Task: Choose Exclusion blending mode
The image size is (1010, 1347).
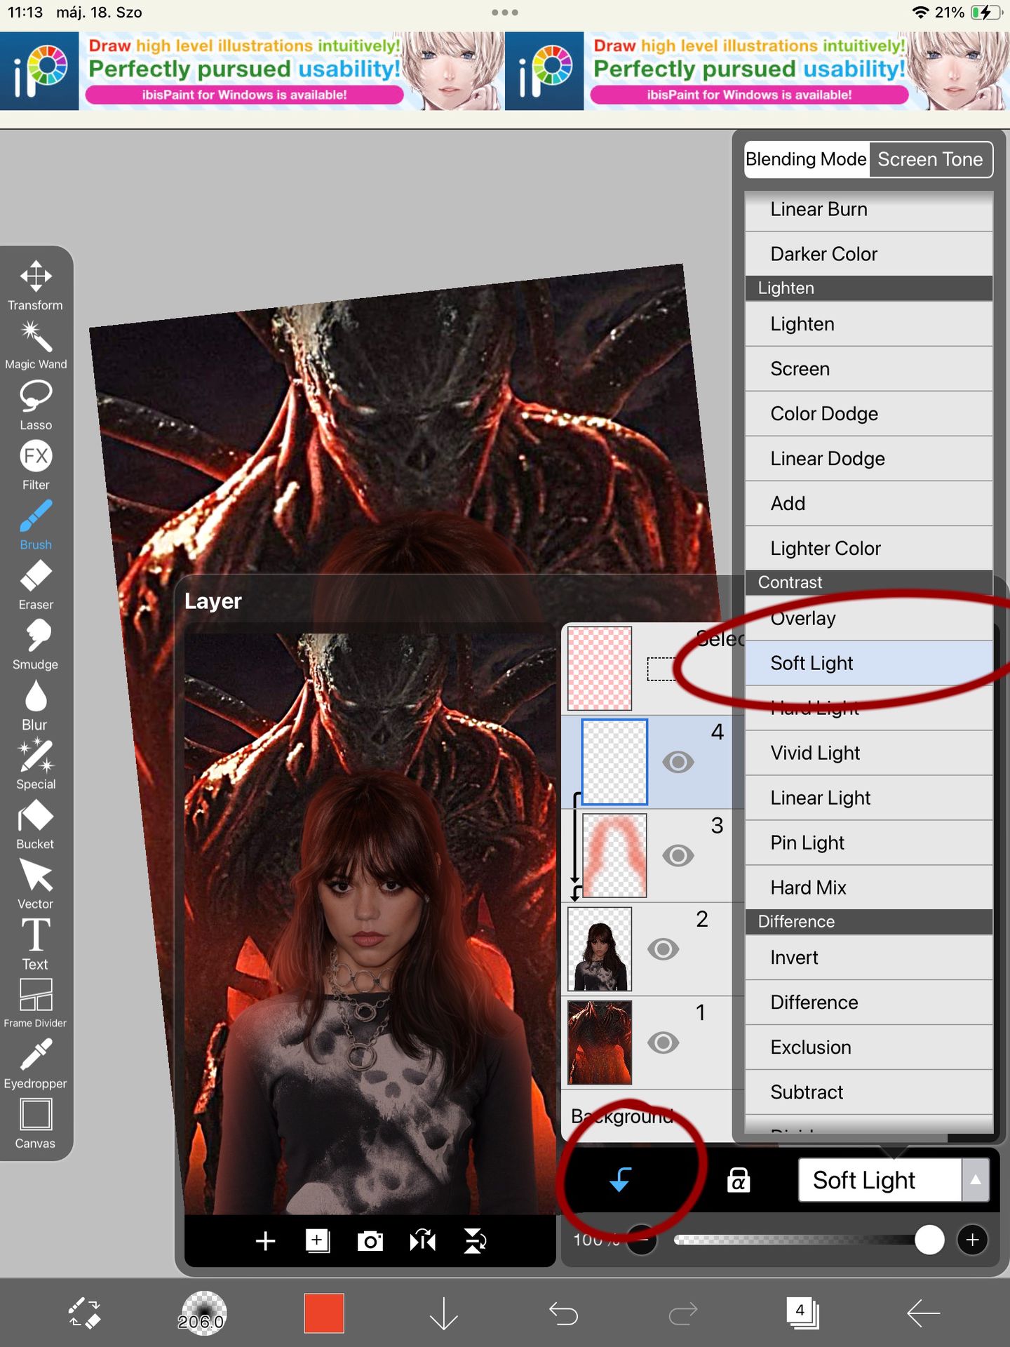Action: (x=869, y=1047)
